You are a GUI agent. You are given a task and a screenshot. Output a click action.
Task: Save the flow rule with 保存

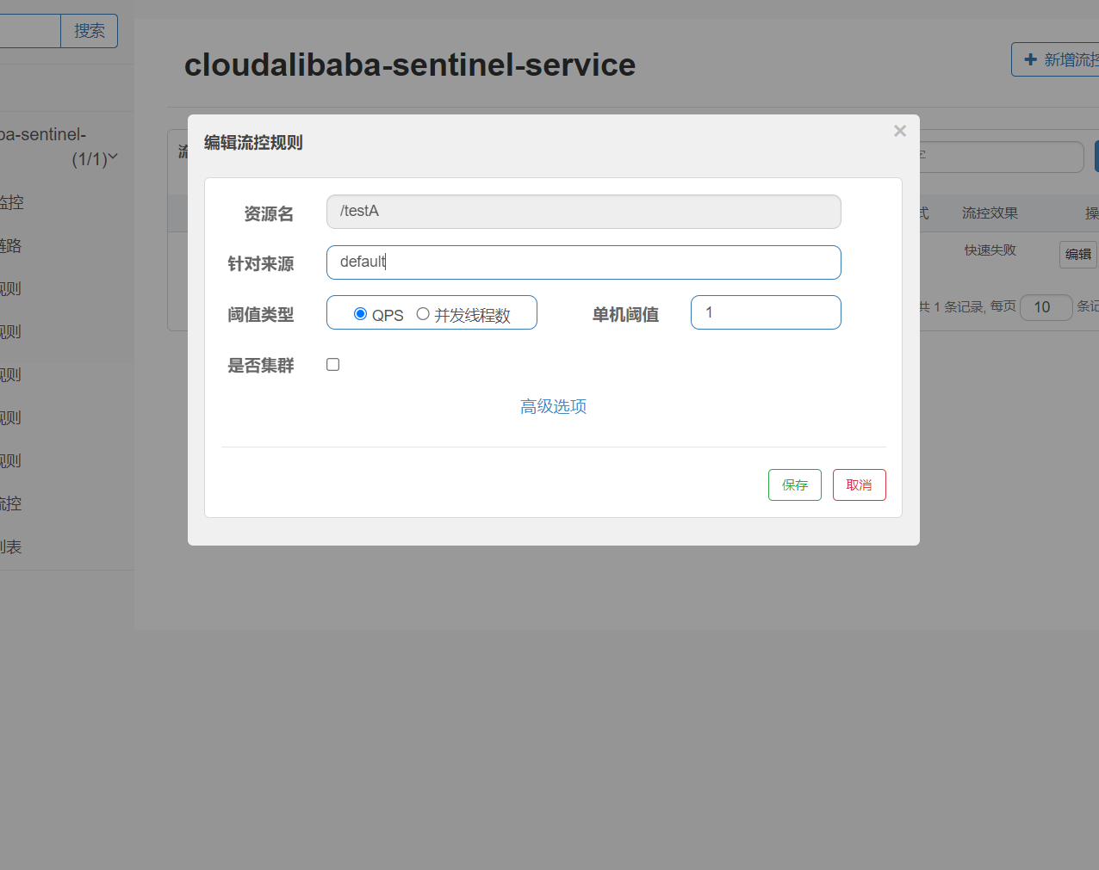pyautogui.click(x=795, y=485)
